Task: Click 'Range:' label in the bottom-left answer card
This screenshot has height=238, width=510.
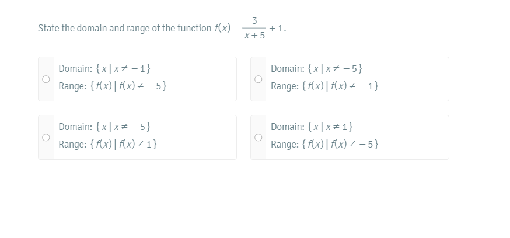Action: pos(72,144)
